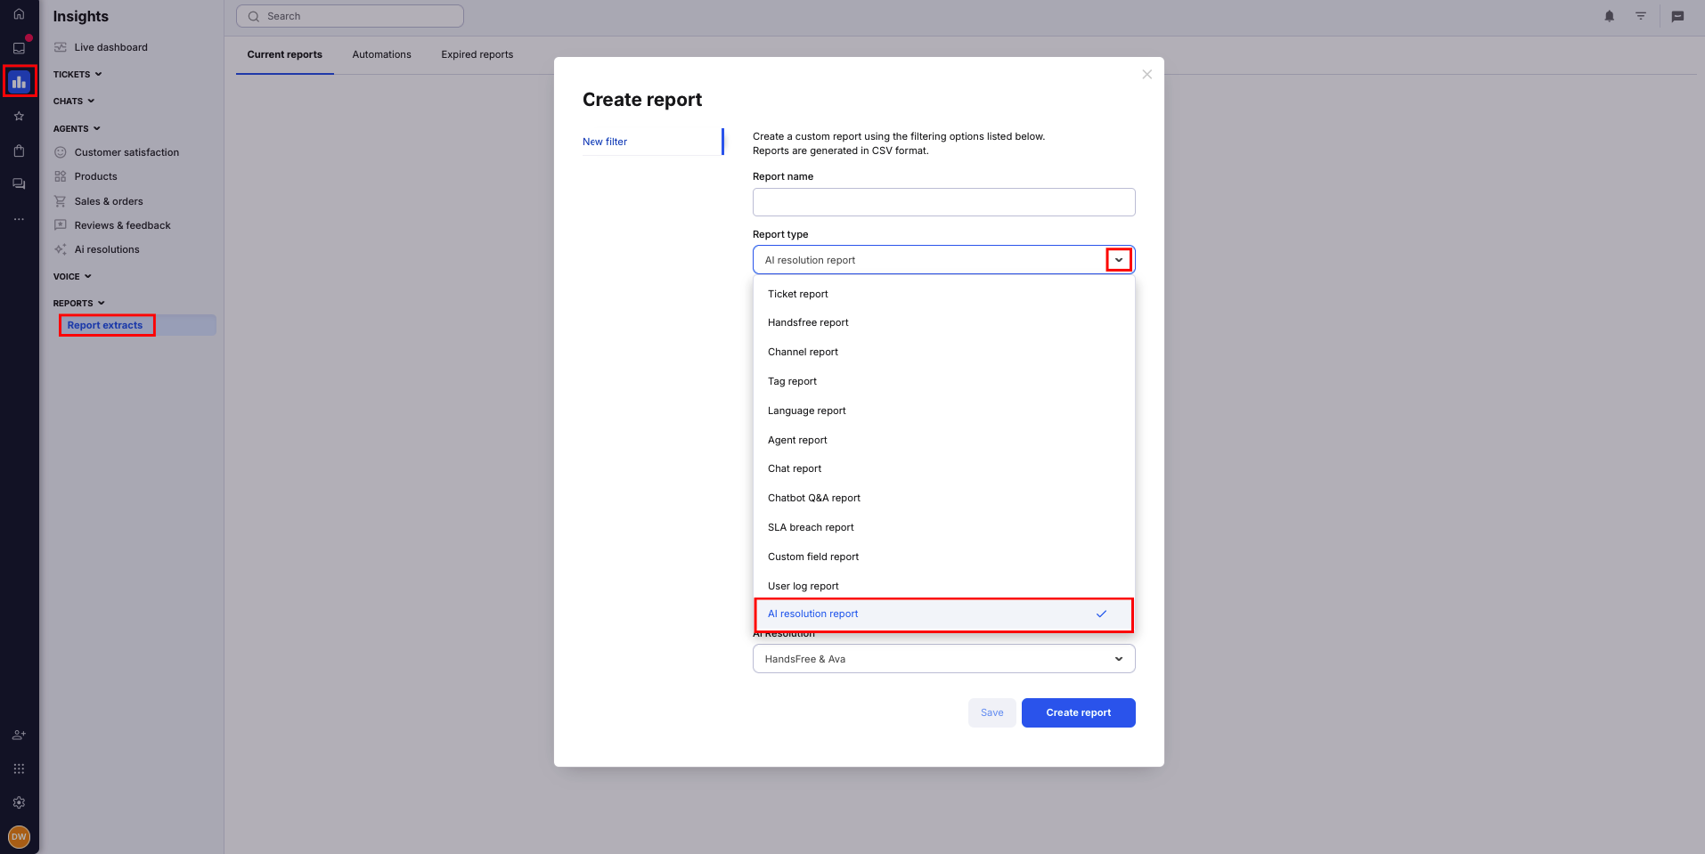Click the Insights heading
The width and height of the screenshot is (1705, 854).
pyautogui.click(x=81, y=16)
